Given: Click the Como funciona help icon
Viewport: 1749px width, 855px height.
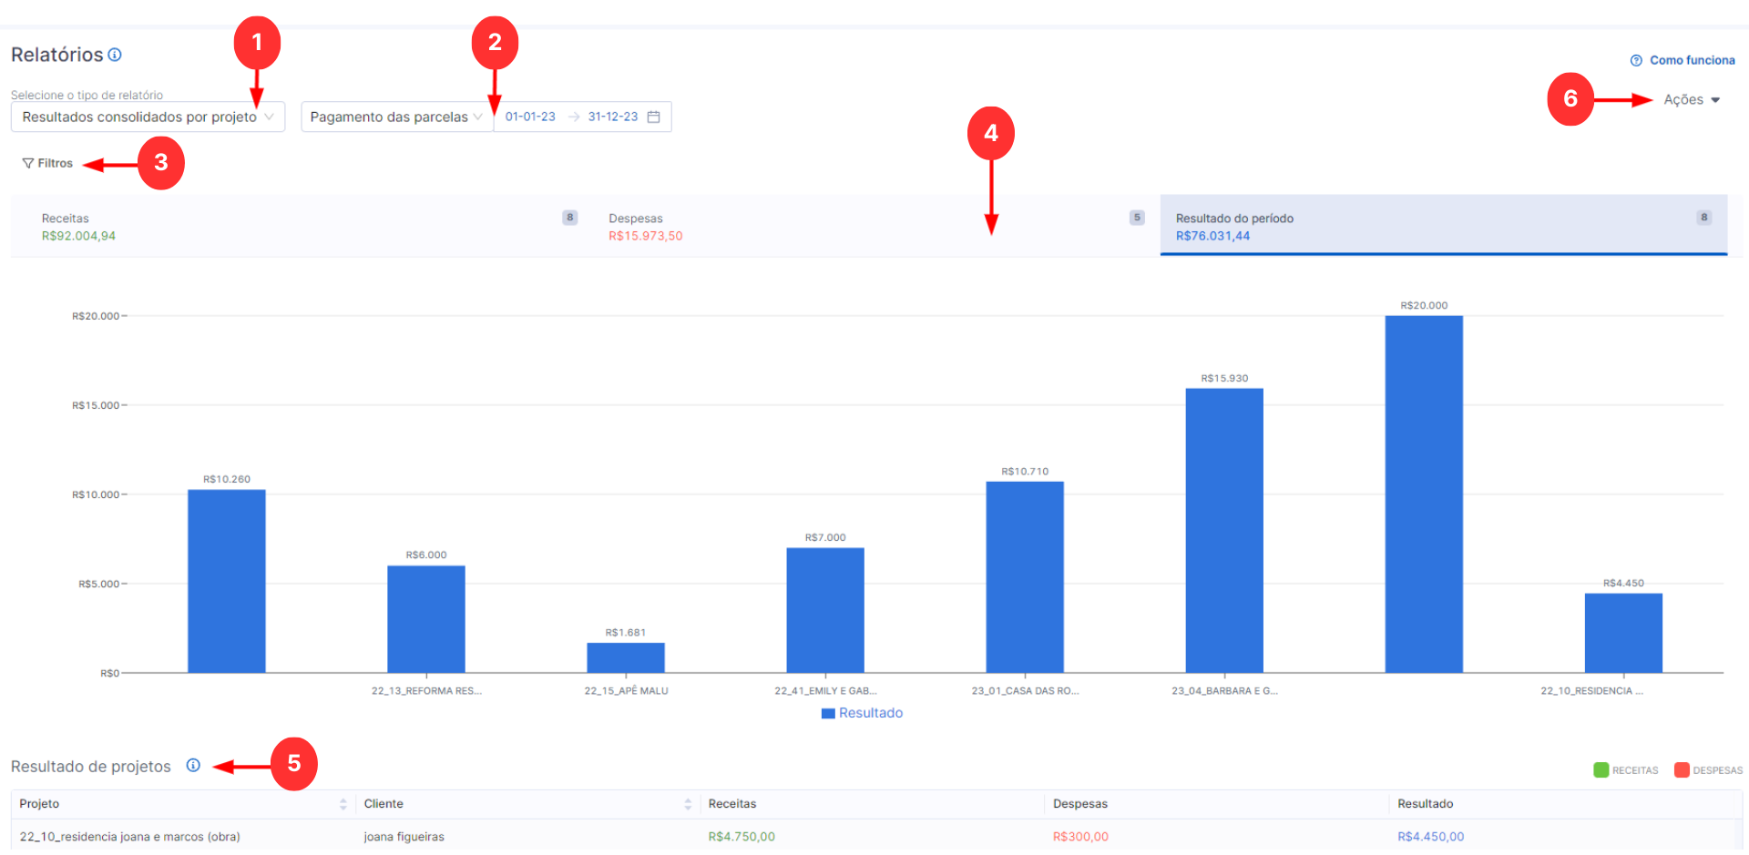Looking at the screenshot, I should pos(1636,60).
